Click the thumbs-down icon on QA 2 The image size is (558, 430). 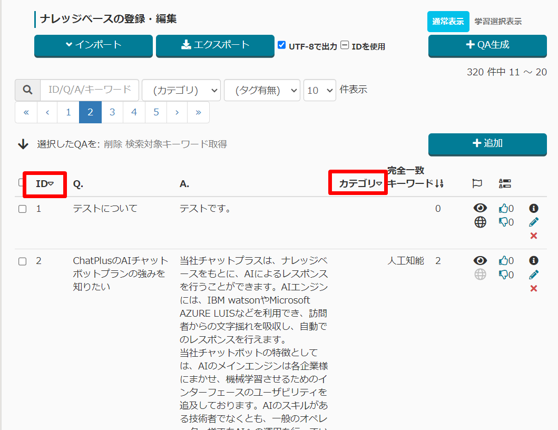pyautogui.click(x=503, y=275)
